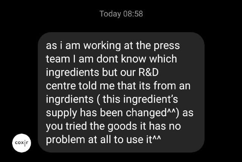
Task: Click the opening parenthesis before 'this ingredient’s'
Action: [98, 100]
